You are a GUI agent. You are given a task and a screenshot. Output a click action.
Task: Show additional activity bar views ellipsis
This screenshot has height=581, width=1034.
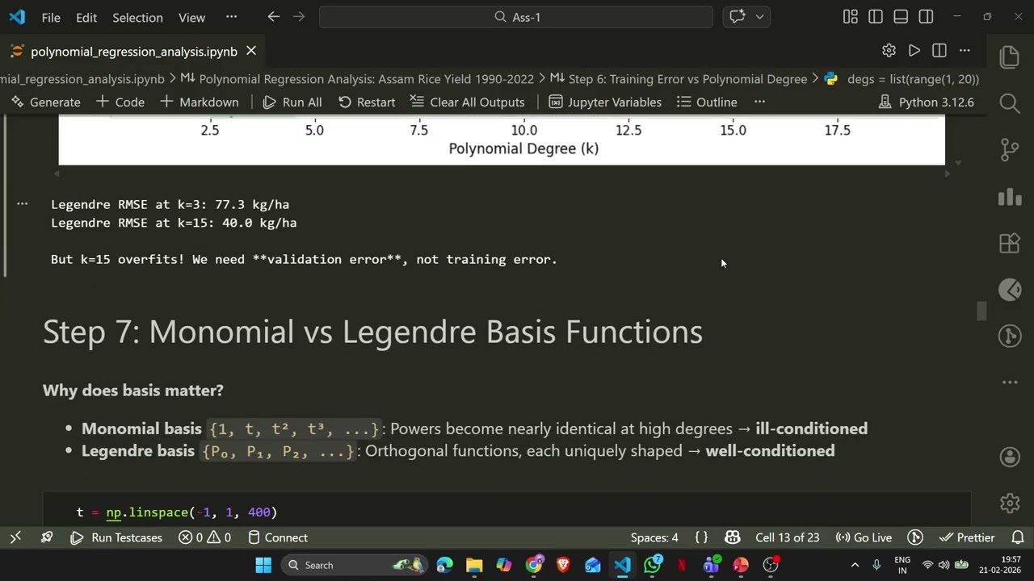(1009, 382)
